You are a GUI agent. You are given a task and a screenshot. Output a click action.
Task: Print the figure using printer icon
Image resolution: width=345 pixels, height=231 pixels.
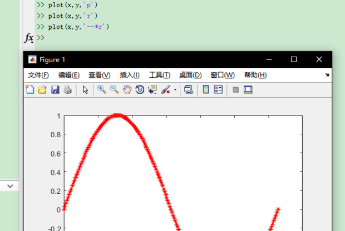(x=68, y=89)
